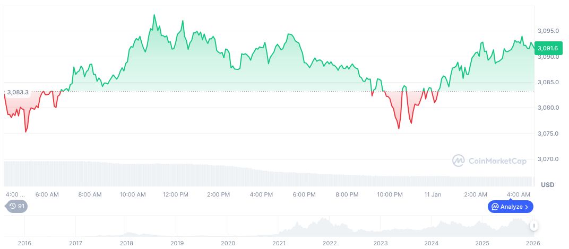Screen dimensions: 569x249
Task: Click the chart icon inside the Analyze button
Action: click(x=495, y=207)
